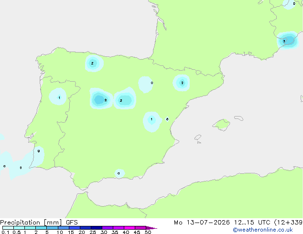
Task: Click the Ibiza island outline
Action: 198,138
